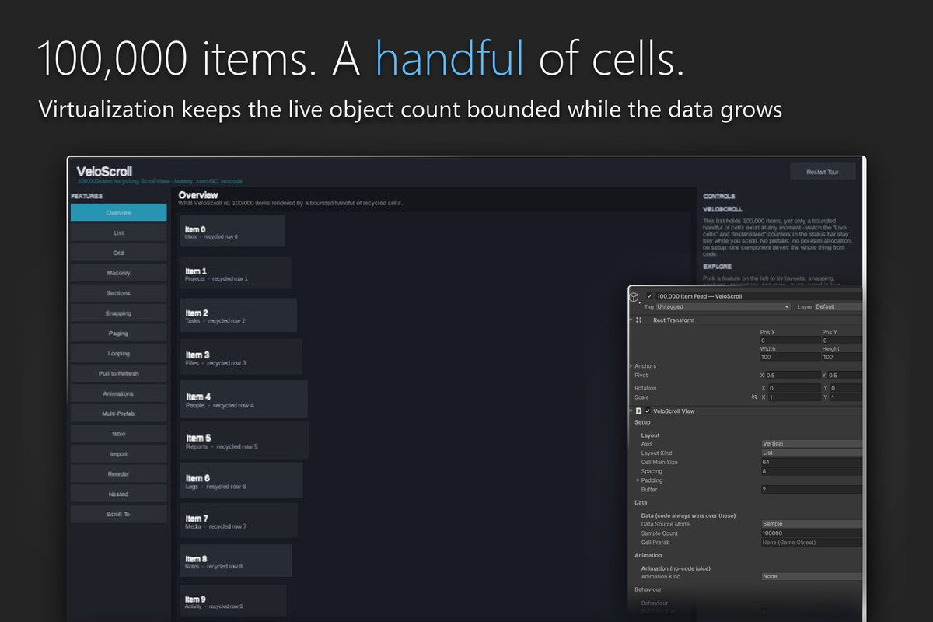Toggle the constrained proportions link icon by Scale
Viewport: 933px width, 622px height.
point(753,397)
